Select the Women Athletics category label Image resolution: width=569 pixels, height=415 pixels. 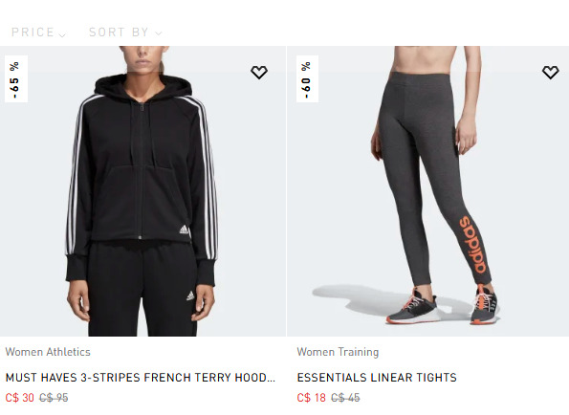[48, 352]
